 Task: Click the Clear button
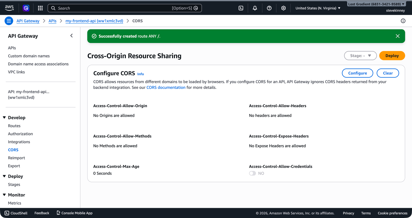(388, 73)
